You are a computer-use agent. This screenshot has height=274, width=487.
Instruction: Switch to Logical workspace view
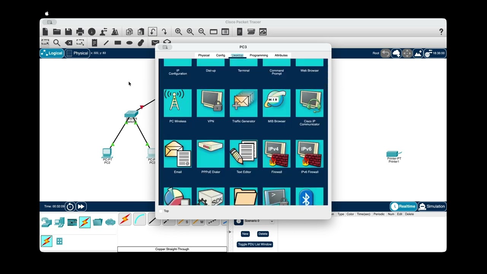click(x=51, y=53)
